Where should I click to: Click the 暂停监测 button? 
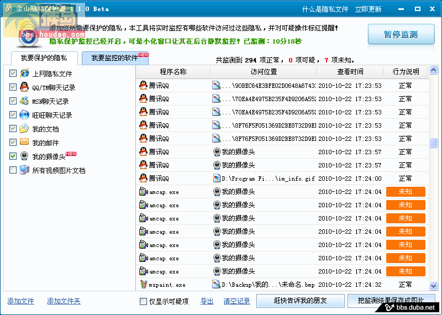401,34
